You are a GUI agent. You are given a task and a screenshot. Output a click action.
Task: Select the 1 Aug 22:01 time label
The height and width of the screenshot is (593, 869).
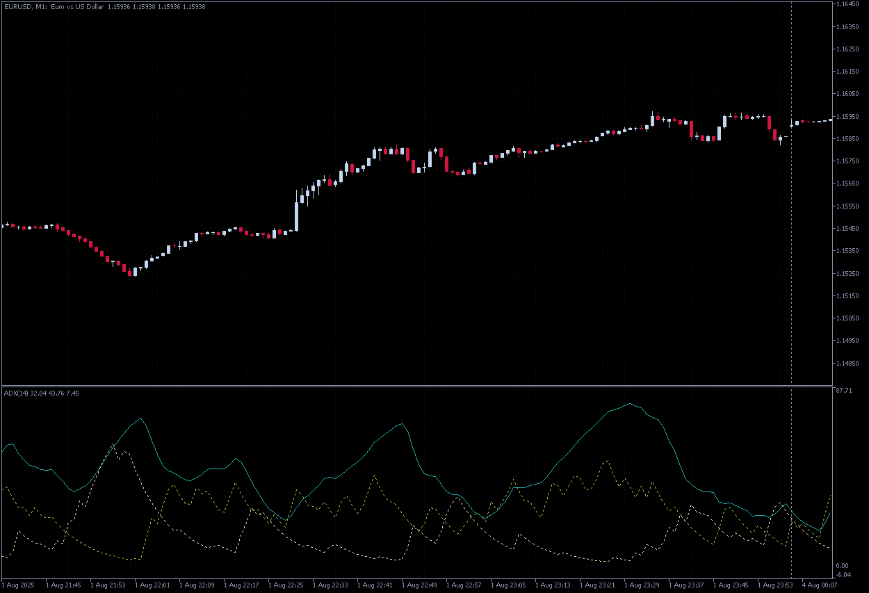coord(152,585)
